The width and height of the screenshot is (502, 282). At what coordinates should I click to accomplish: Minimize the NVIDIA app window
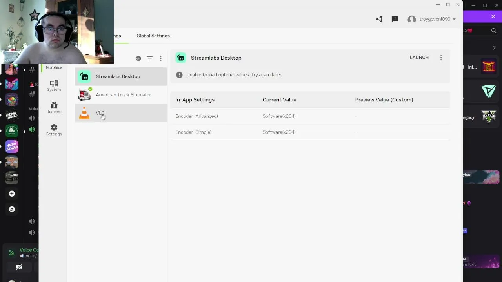coord(438,5)
